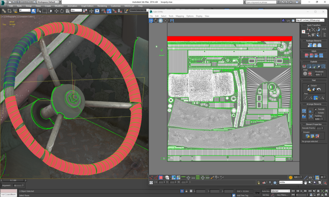Click the Select and Move tool

click(57, 11)
